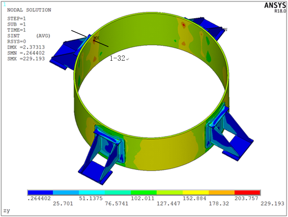Click the R18.0 version label
The width and height of the screenshot is (288, 217).
280,11
